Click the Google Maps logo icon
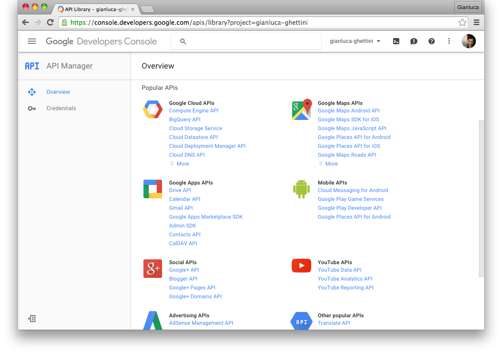The image size is (502, 354). pyautogui.click(x=301, y=109)
